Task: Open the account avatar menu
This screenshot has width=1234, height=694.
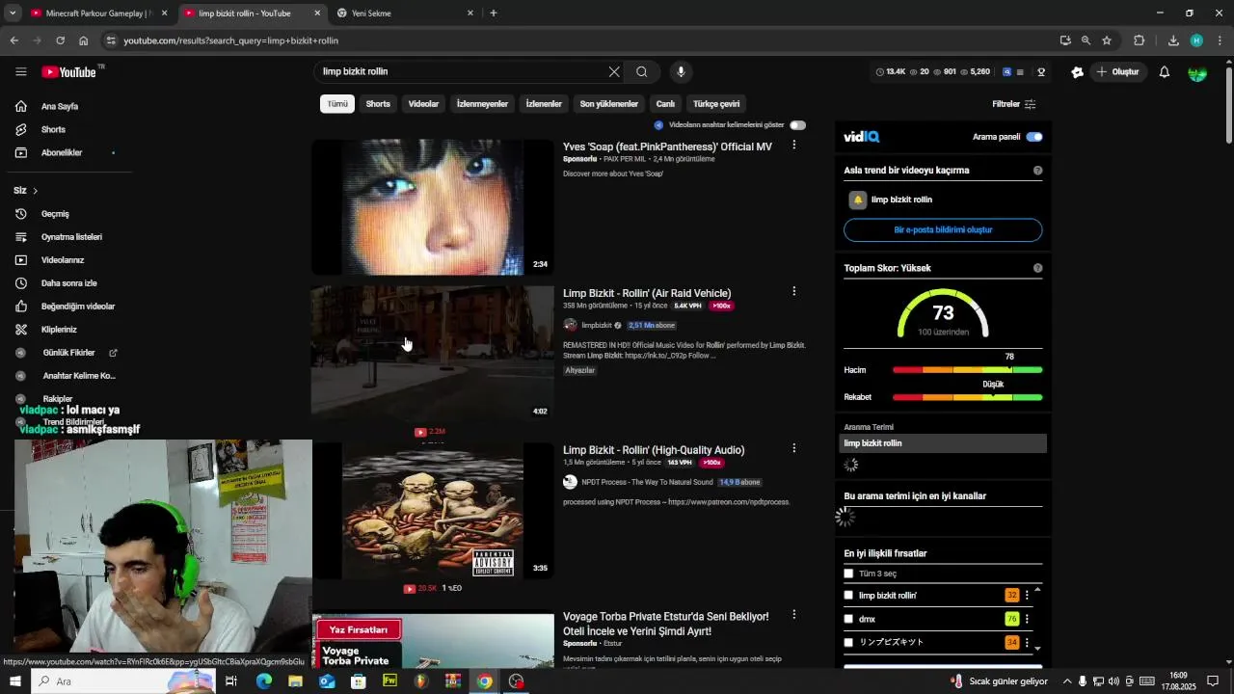Action: pos(1197,72)
